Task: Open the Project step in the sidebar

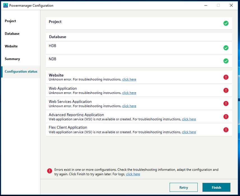Action: click(10, 21)
